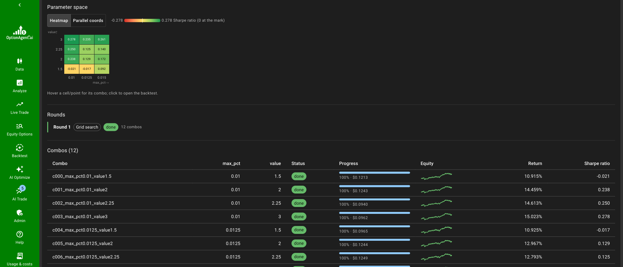Open AI Optimize sparkle icon
623x267 pixels.
pyautogui.click(x=20, y=169)
